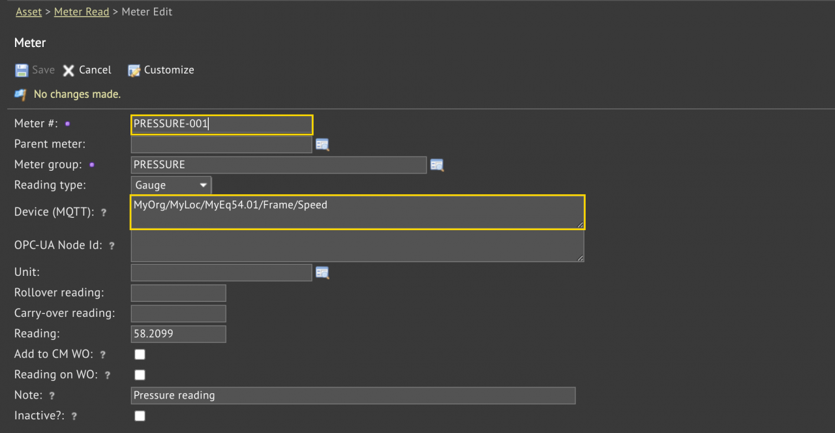Enable the Add to CM WO checkbox
This screenshot has width=835, height=433.
pyautogui.click(x=140, y=355)
